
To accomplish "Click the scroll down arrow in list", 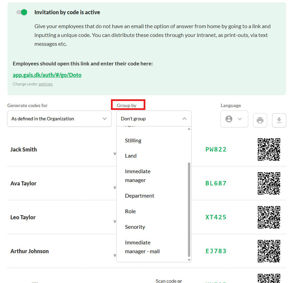I will 189,260.
